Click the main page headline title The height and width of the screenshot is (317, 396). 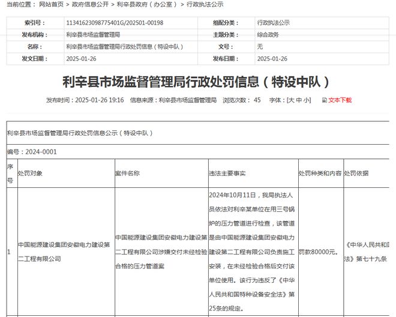point(196,82)
